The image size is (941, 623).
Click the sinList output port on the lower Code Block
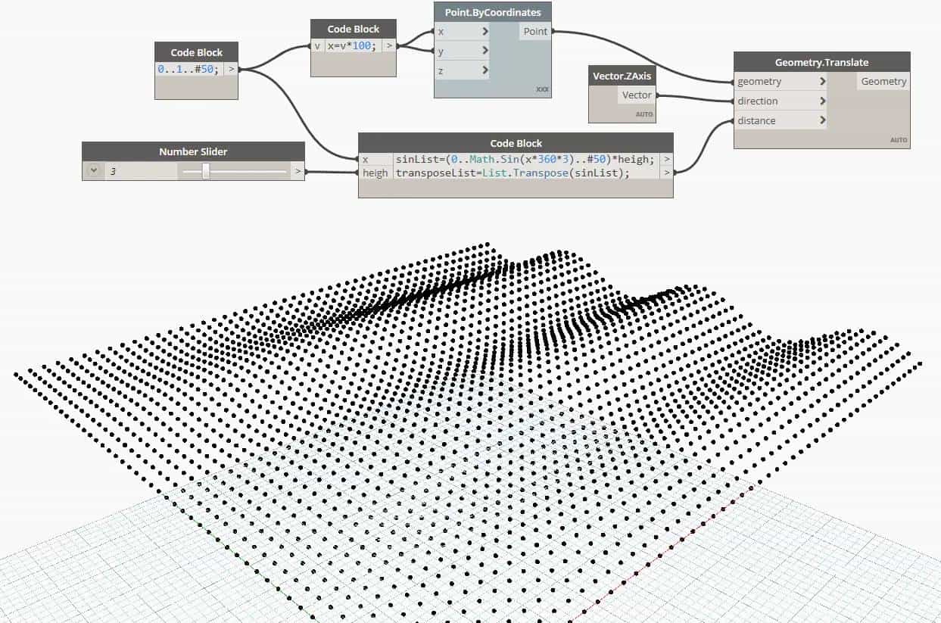point(666,159)
